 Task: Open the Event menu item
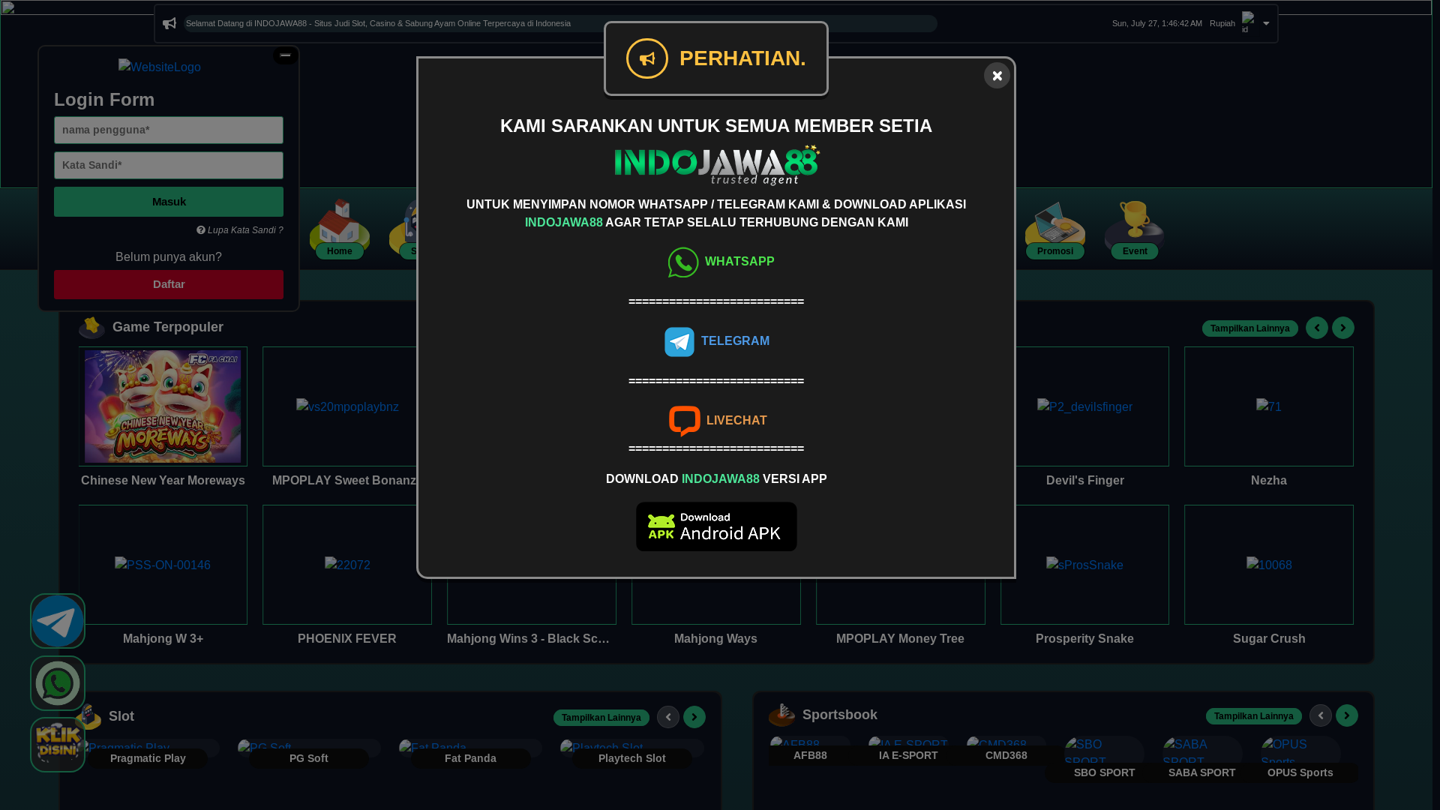(x=1135, y=229)
